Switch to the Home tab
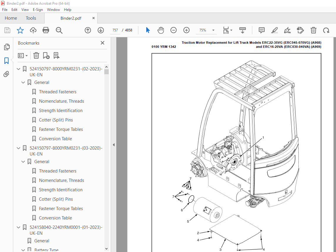The width and height of the screenshot is (336, 252). pos(11,18)
